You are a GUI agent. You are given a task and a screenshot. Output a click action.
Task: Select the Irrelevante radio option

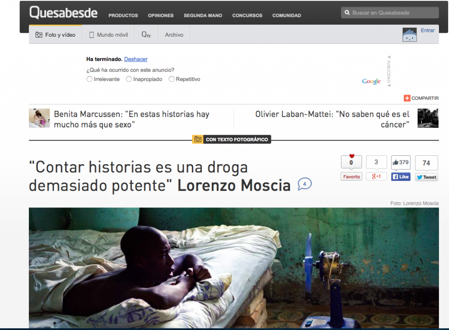(89, 79)
